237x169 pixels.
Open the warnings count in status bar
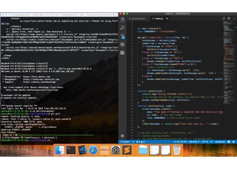point(143,142)
